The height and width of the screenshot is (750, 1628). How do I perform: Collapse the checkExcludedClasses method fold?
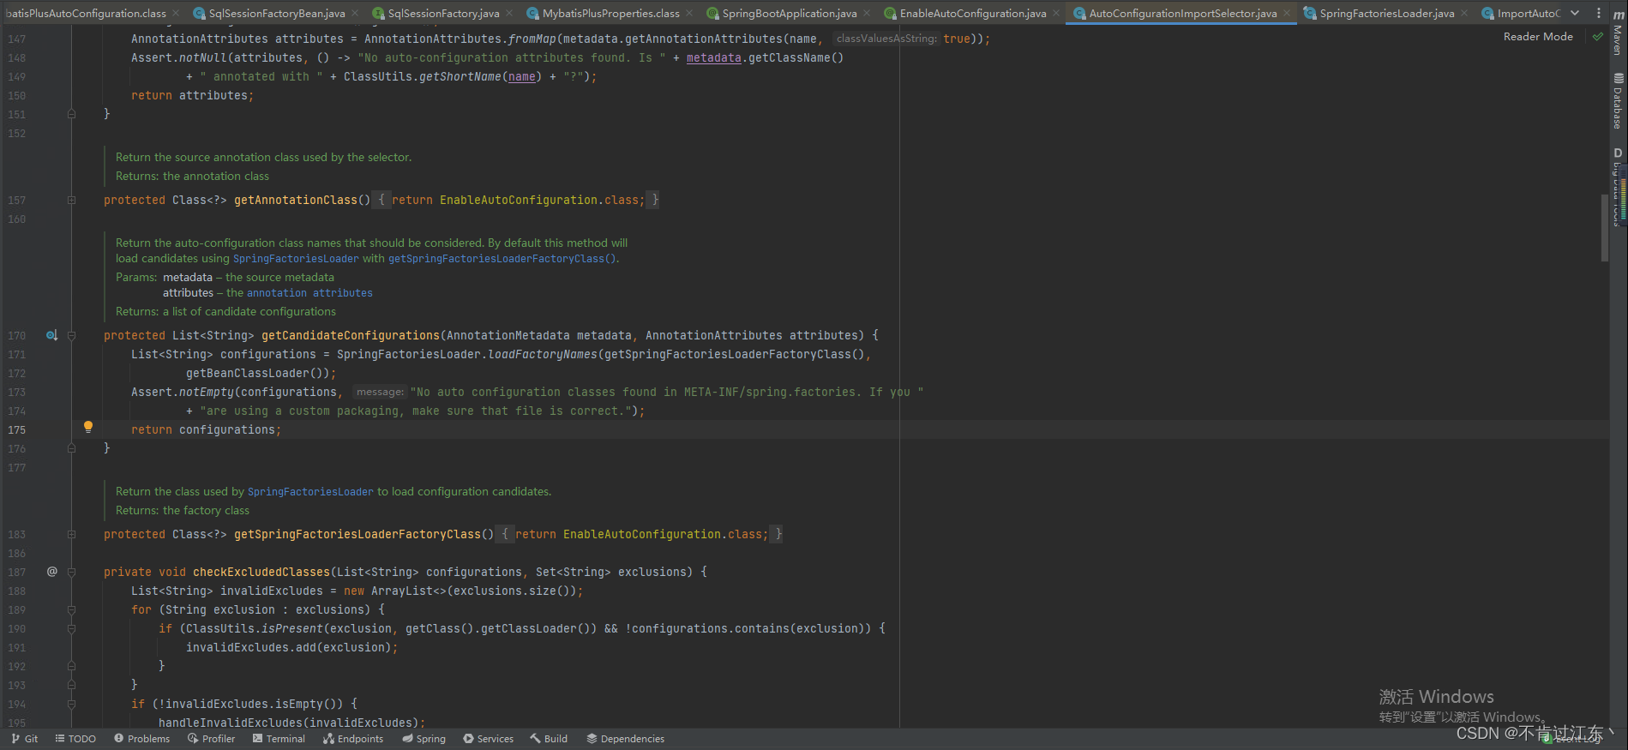click(x=72, y=573)
